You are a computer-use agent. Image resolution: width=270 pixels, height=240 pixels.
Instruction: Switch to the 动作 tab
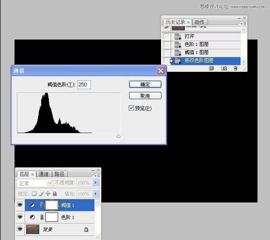(x=199, y=22)
